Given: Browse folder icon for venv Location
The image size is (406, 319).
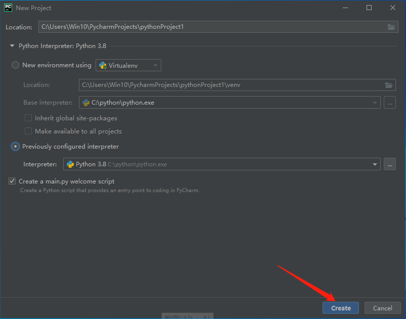Looking at the screenshot, I should click(389, 85).
